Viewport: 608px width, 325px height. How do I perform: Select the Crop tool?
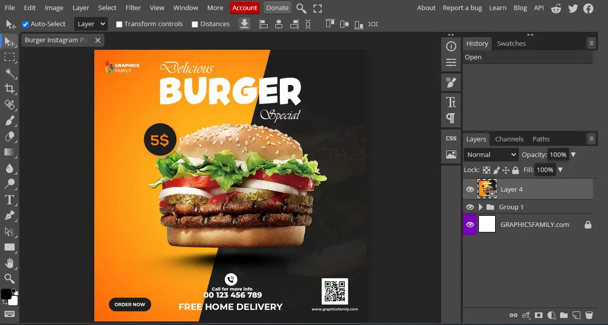pyautogui.click(x=10, y=89)
